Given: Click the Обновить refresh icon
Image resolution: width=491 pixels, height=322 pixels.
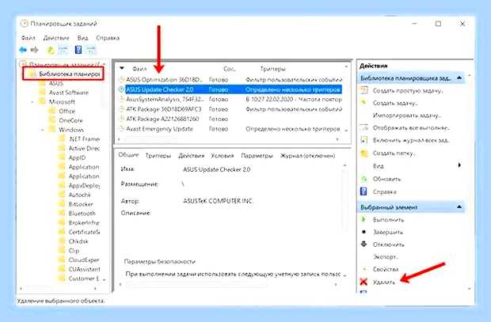Looking at the screenshot, I should point(363,179).
